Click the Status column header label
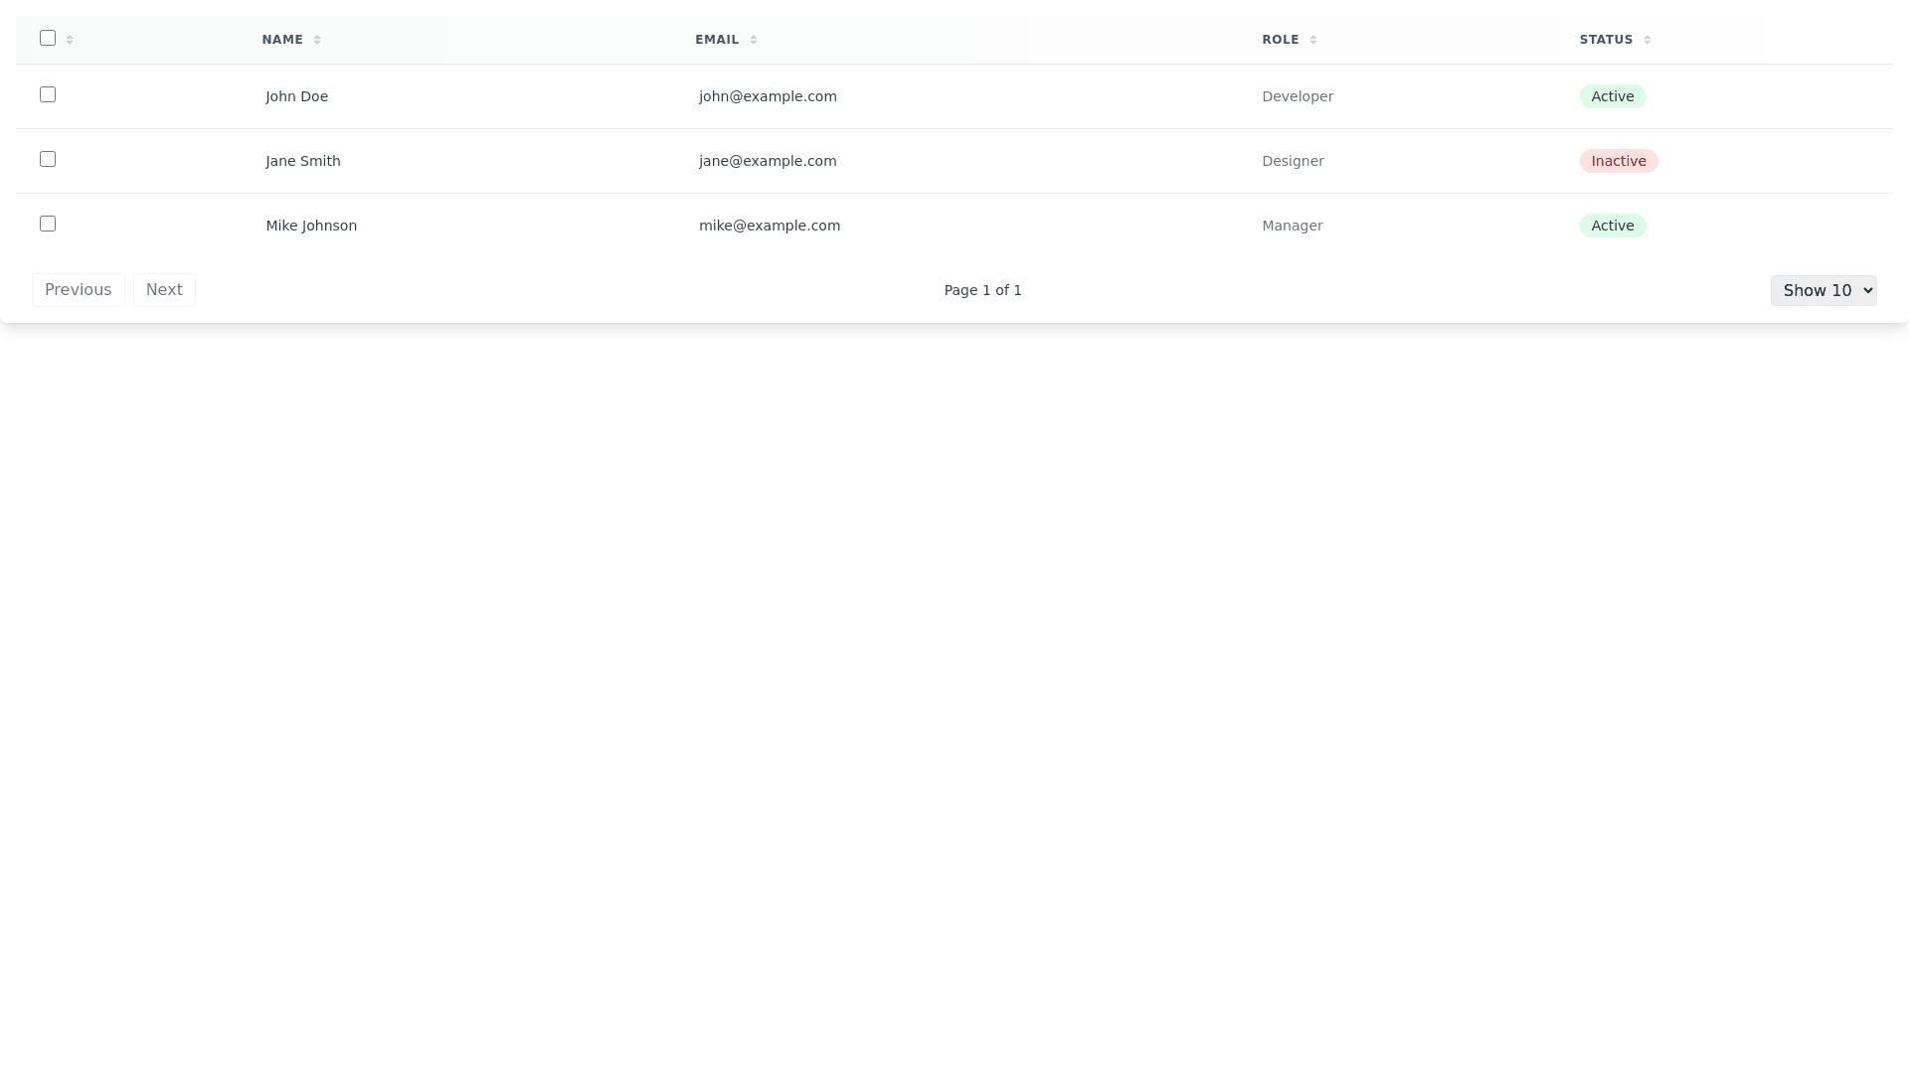Viewport: 1909px width, 1073px height. coord(1606,40)
